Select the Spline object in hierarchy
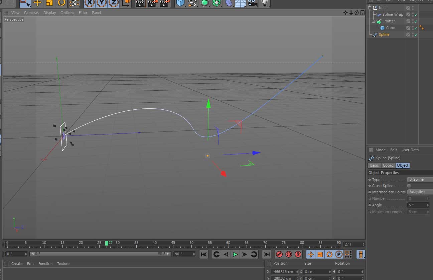 (x=384, y=34)
